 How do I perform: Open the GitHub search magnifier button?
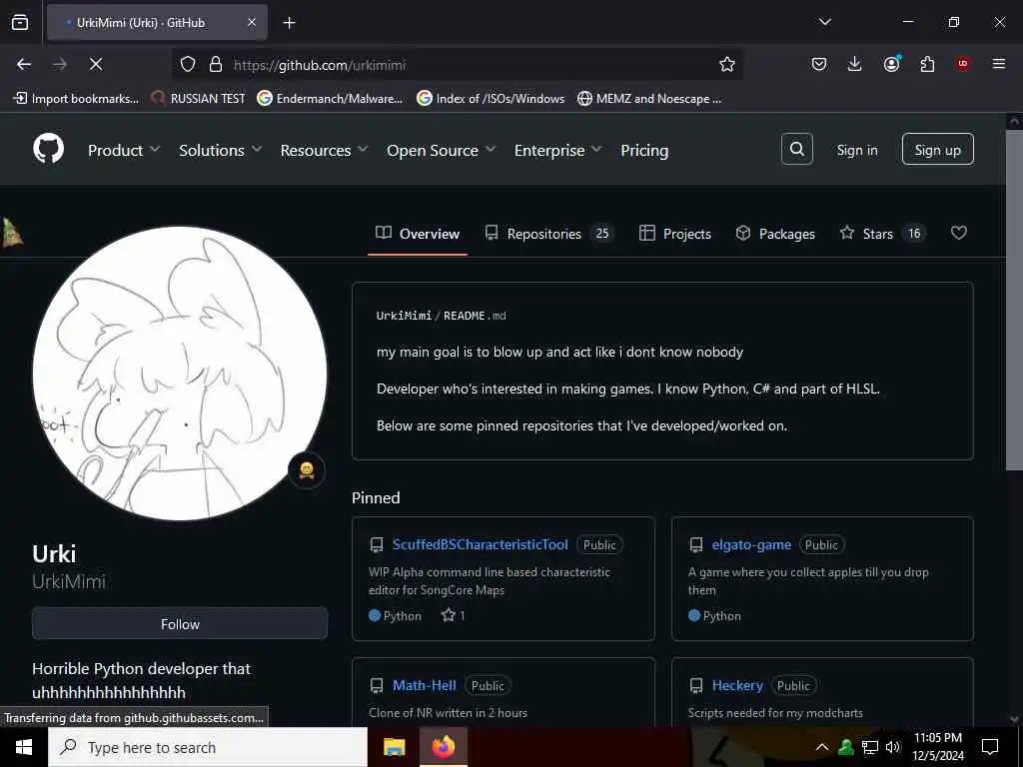pyautogui.click(x=796, y=150)
